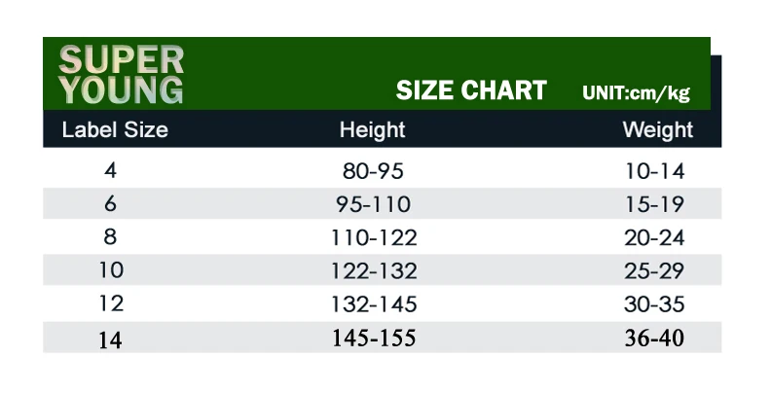Click weight value 25-29
Image resolution: width=771 pixels, height=393 pixels.
[654, 271]
